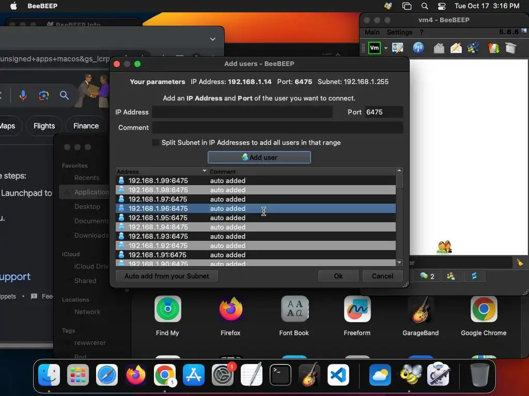Click the Ok button in Add users dialog
529x396 pixels.
(x=338, y=276)
